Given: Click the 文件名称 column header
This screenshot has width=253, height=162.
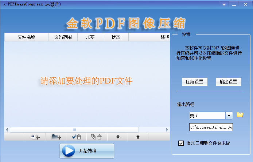Looking at the screenshot, I should click(26, 37).
